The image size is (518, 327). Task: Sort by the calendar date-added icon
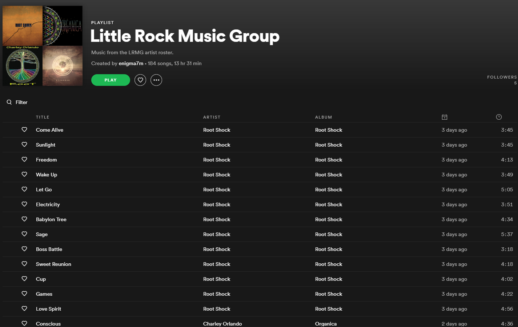coord(444,117)
